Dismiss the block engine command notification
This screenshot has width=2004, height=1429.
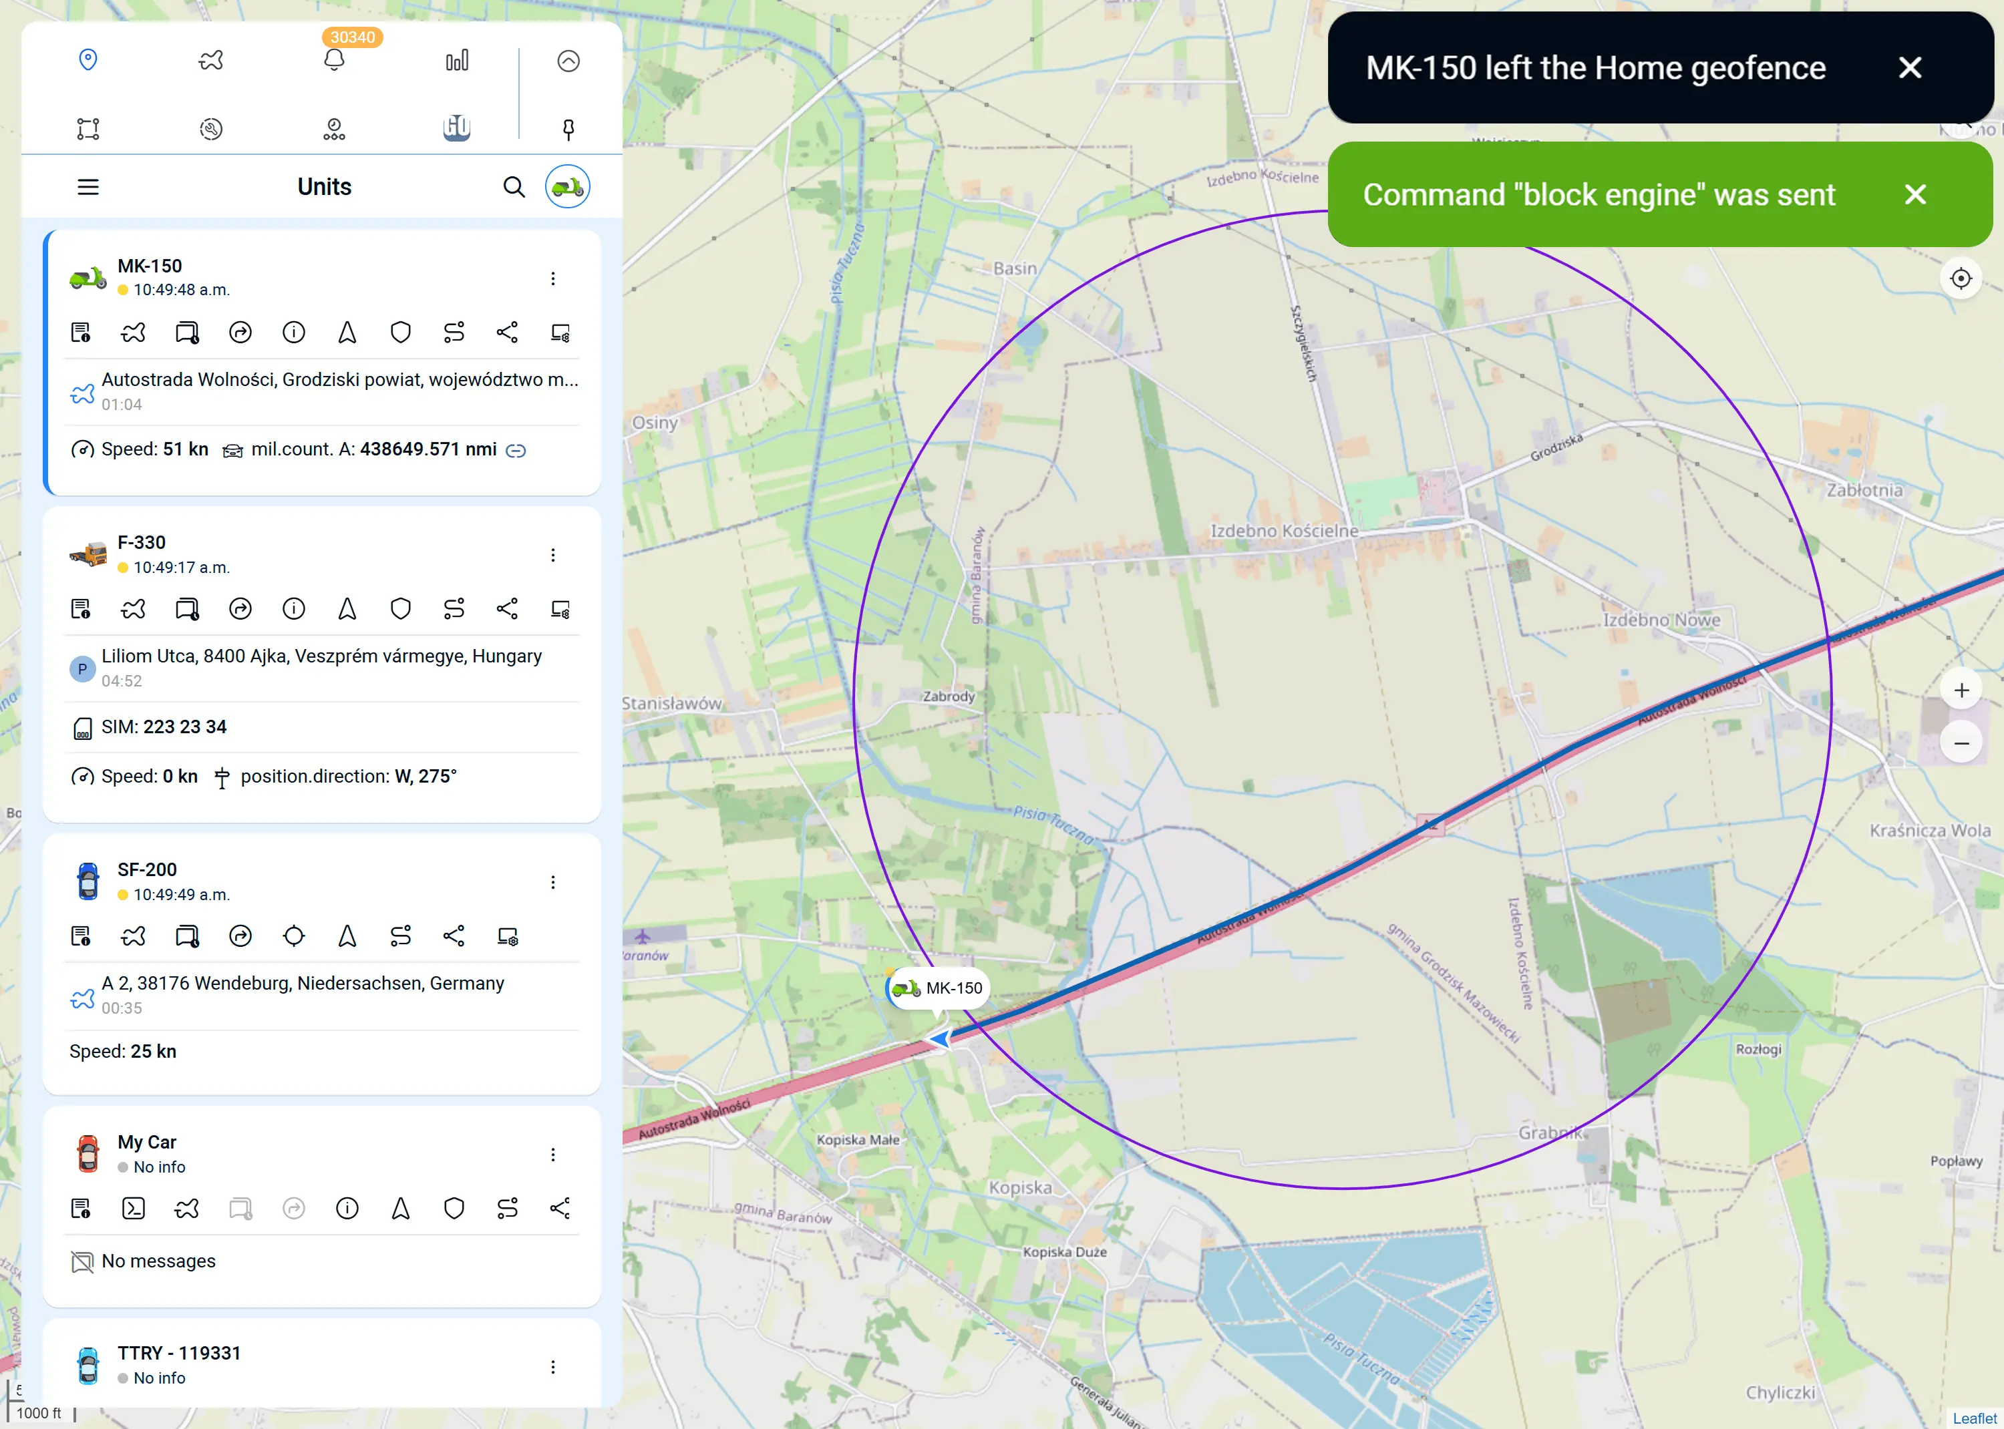[1915, 194]
